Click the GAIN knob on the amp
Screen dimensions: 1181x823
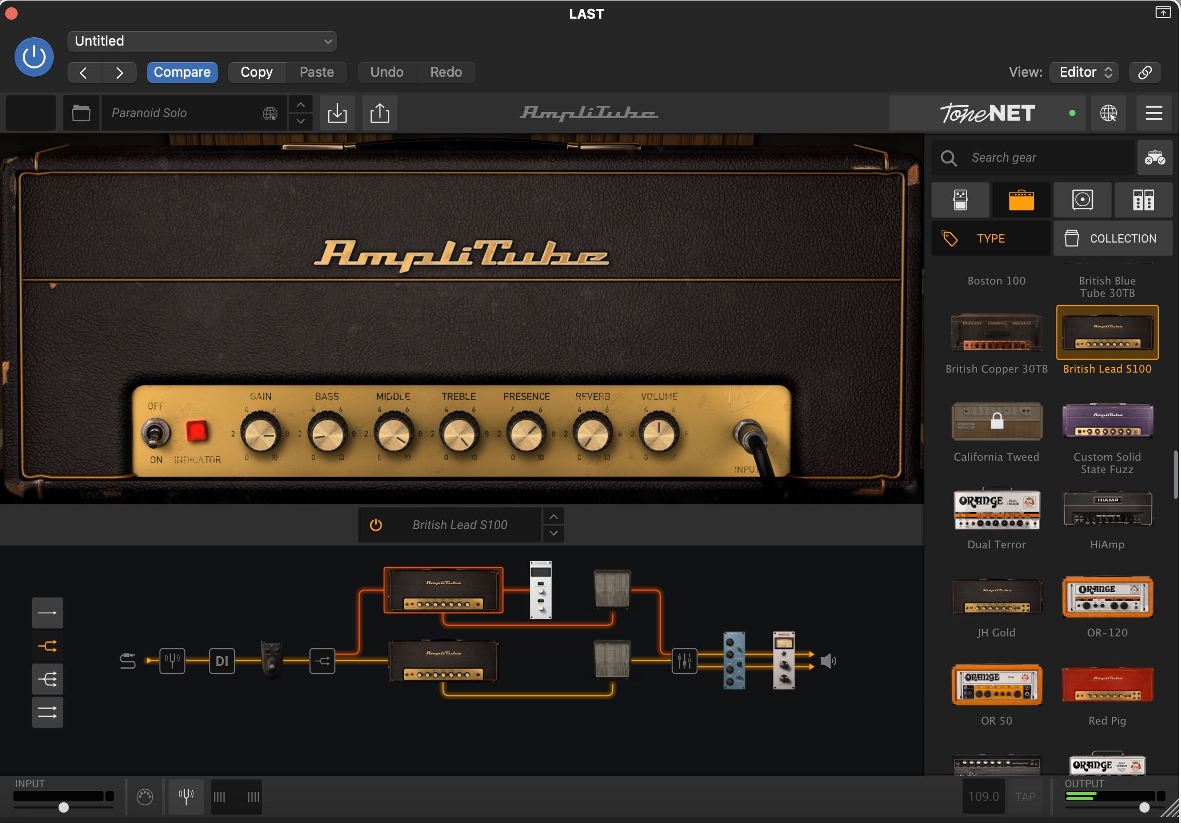tap(261, 434)
